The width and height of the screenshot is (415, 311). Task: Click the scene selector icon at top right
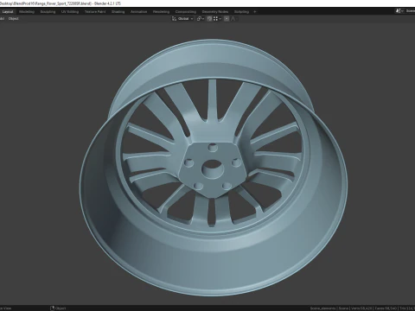pyautogui.click(x=399, y=11)
